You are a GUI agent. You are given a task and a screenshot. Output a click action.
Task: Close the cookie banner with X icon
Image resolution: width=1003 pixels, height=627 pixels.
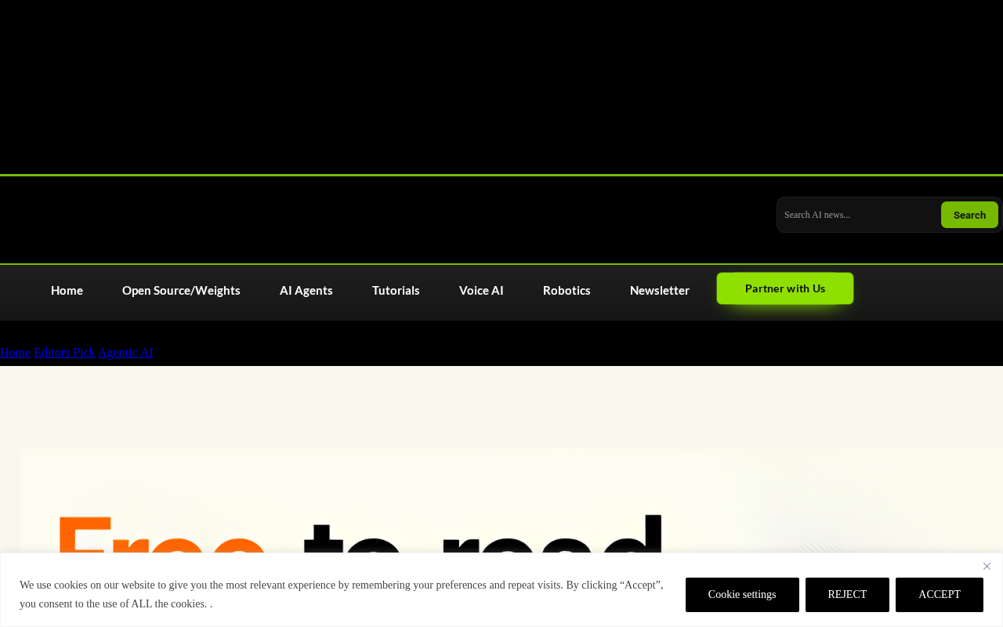tap(987, 566)
